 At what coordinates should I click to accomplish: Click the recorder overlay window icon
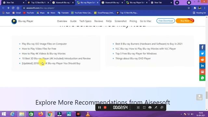[x=162, y=108]
